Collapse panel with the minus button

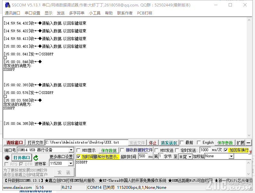248,143
